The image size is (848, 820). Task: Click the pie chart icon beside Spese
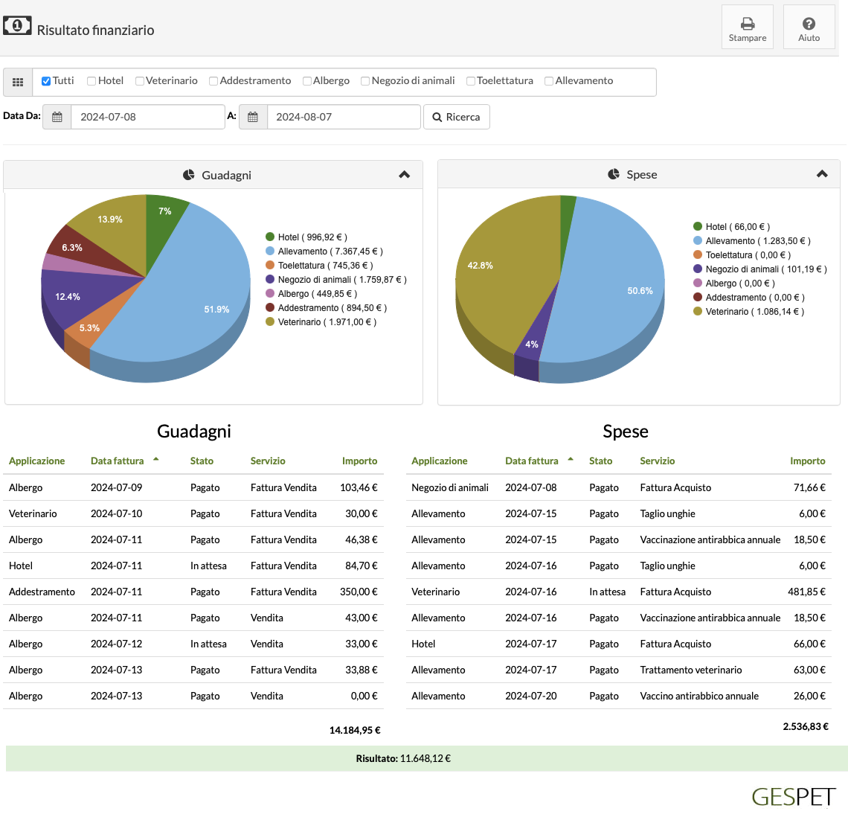click(x=614, y=174)
